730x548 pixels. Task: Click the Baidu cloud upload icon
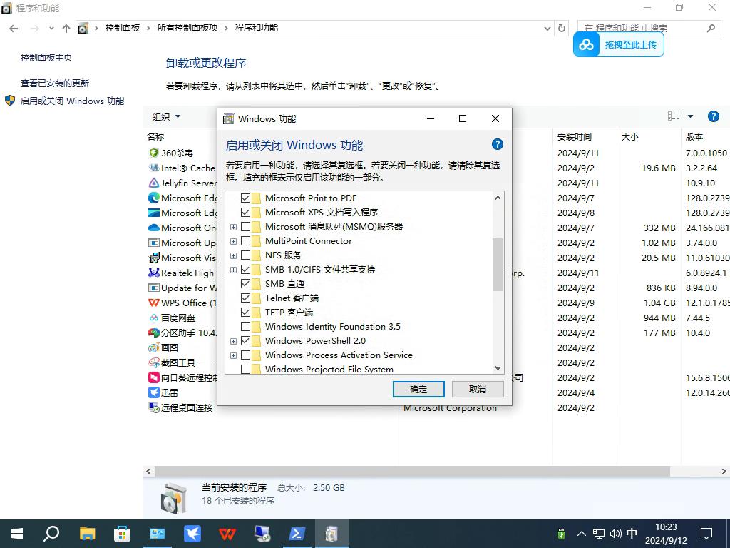pyautogui.click(x=586, y=45)
